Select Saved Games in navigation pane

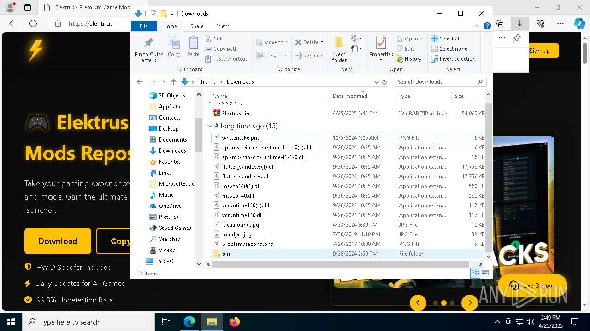pyautogui.click(x=175, y=228)
